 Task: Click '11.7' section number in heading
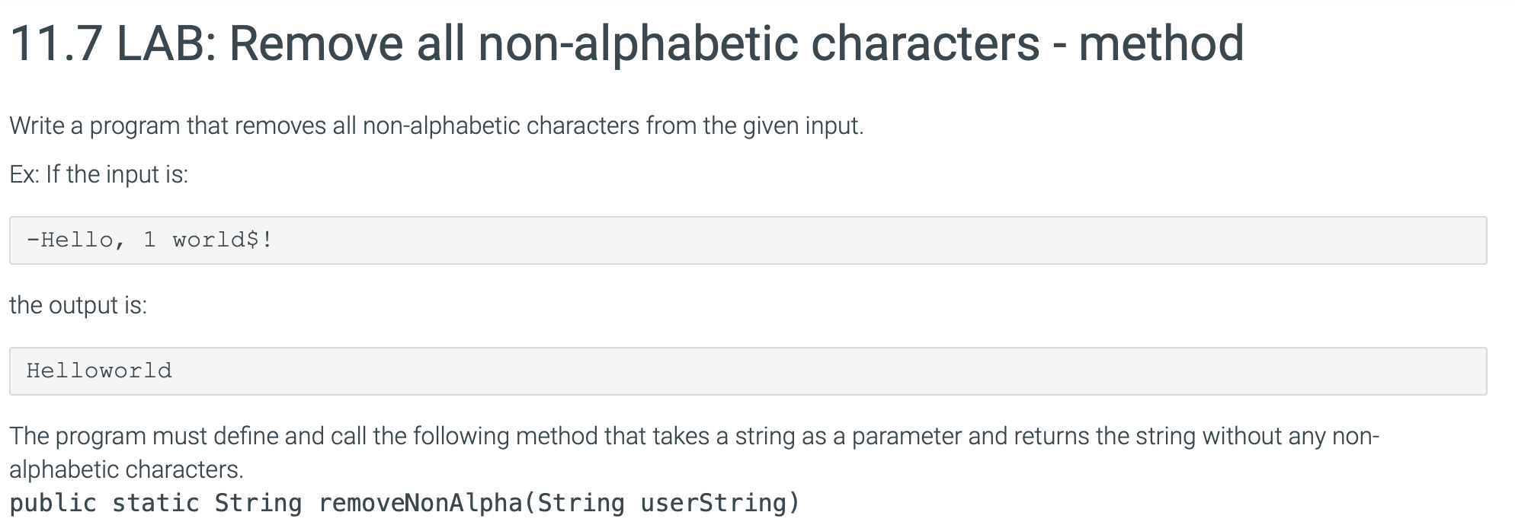pyautogui.click(x=56, y=43)
